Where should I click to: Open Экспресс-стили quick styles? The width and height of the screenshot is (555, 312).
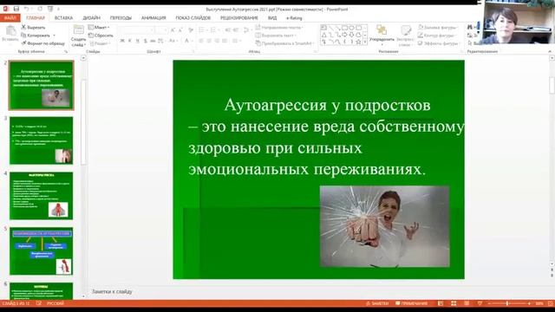click(x=405, y=36)
